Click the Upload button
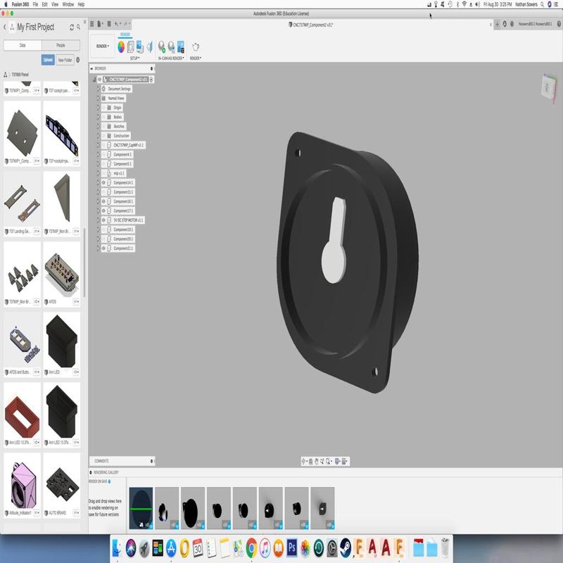The width and height of the screenshot is (563, 563). (48, 60)
